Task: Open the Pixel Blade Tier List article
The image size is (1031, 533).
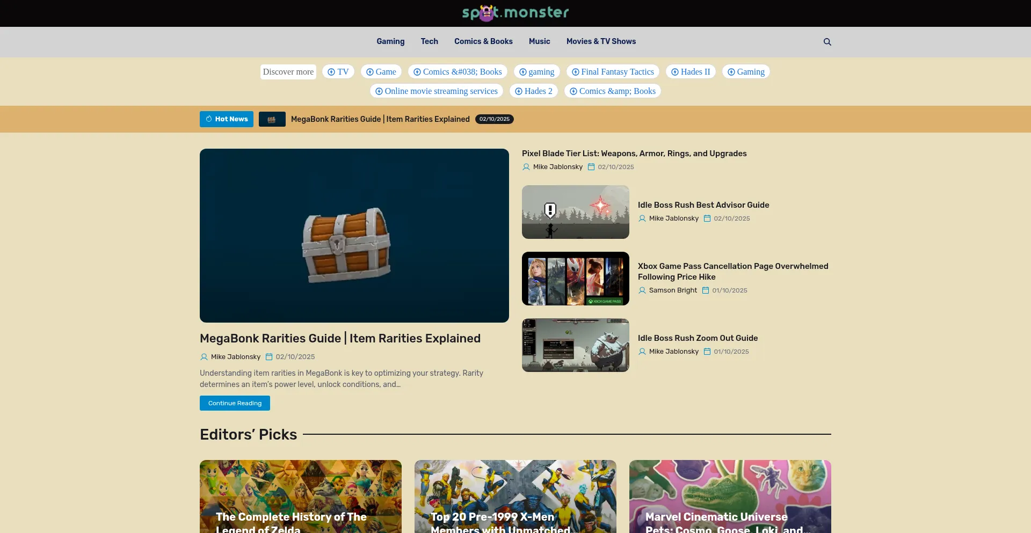Action: pyautogui.click(x=634, y=154)
